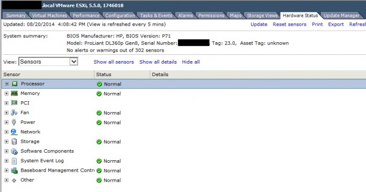
Task: Sort by the Status column header
Action: click(x=122, y=75)
